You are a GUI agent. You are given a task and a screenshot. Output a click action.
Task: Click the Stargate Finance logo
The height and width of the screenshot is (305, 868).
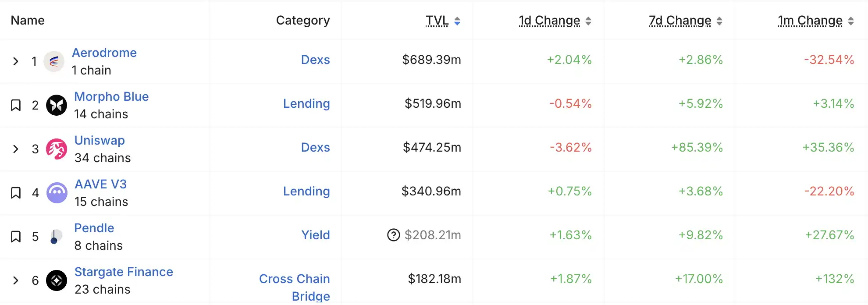(x=57, y=280)
